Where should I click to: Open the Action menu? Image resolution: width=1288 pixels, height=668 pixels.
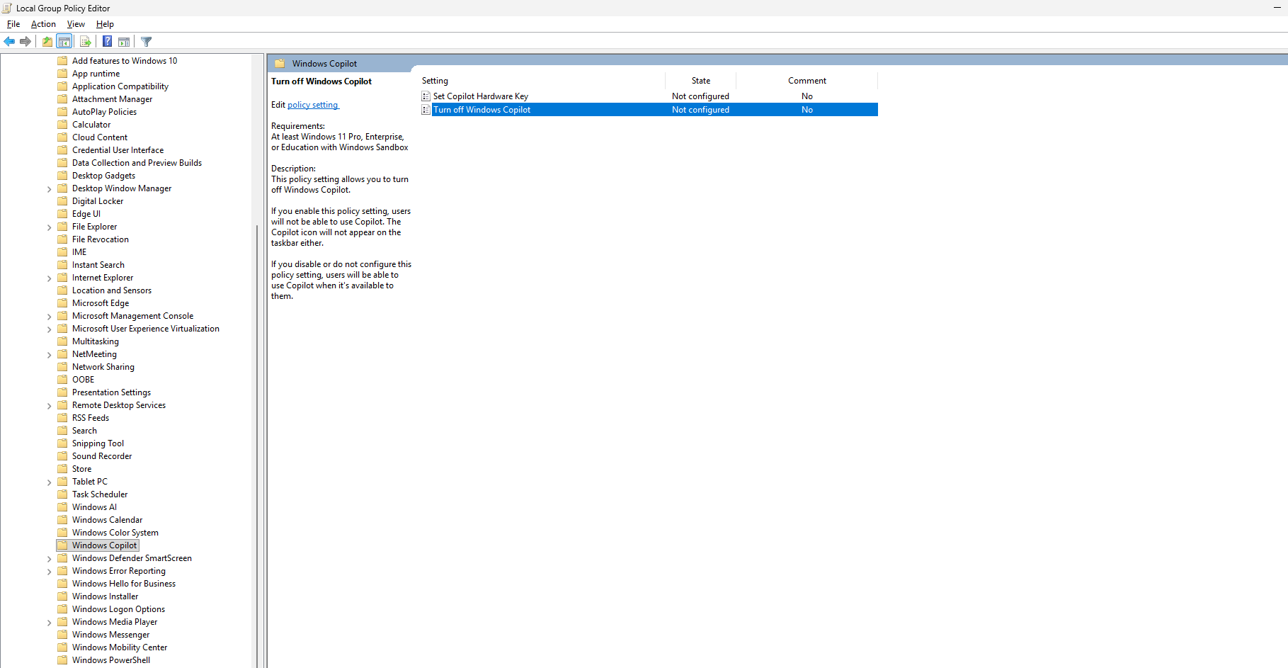[43, 23]
